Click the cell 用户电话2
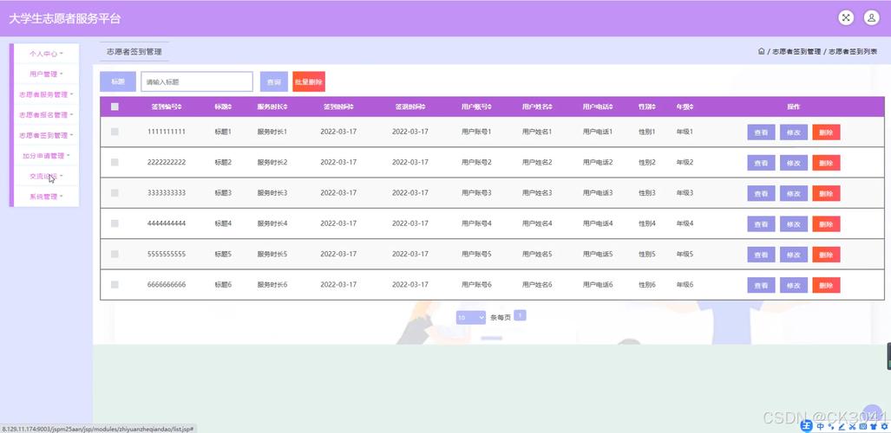The width and height of the screenshot is (891, 433). click(598, 162)
